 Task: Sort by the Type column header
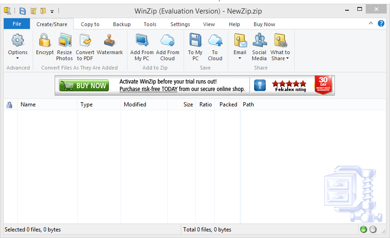point(99,105)
